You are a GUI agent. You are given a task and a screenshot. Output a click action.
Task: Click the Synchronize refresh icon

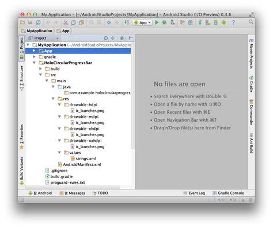tap(38, 22)
